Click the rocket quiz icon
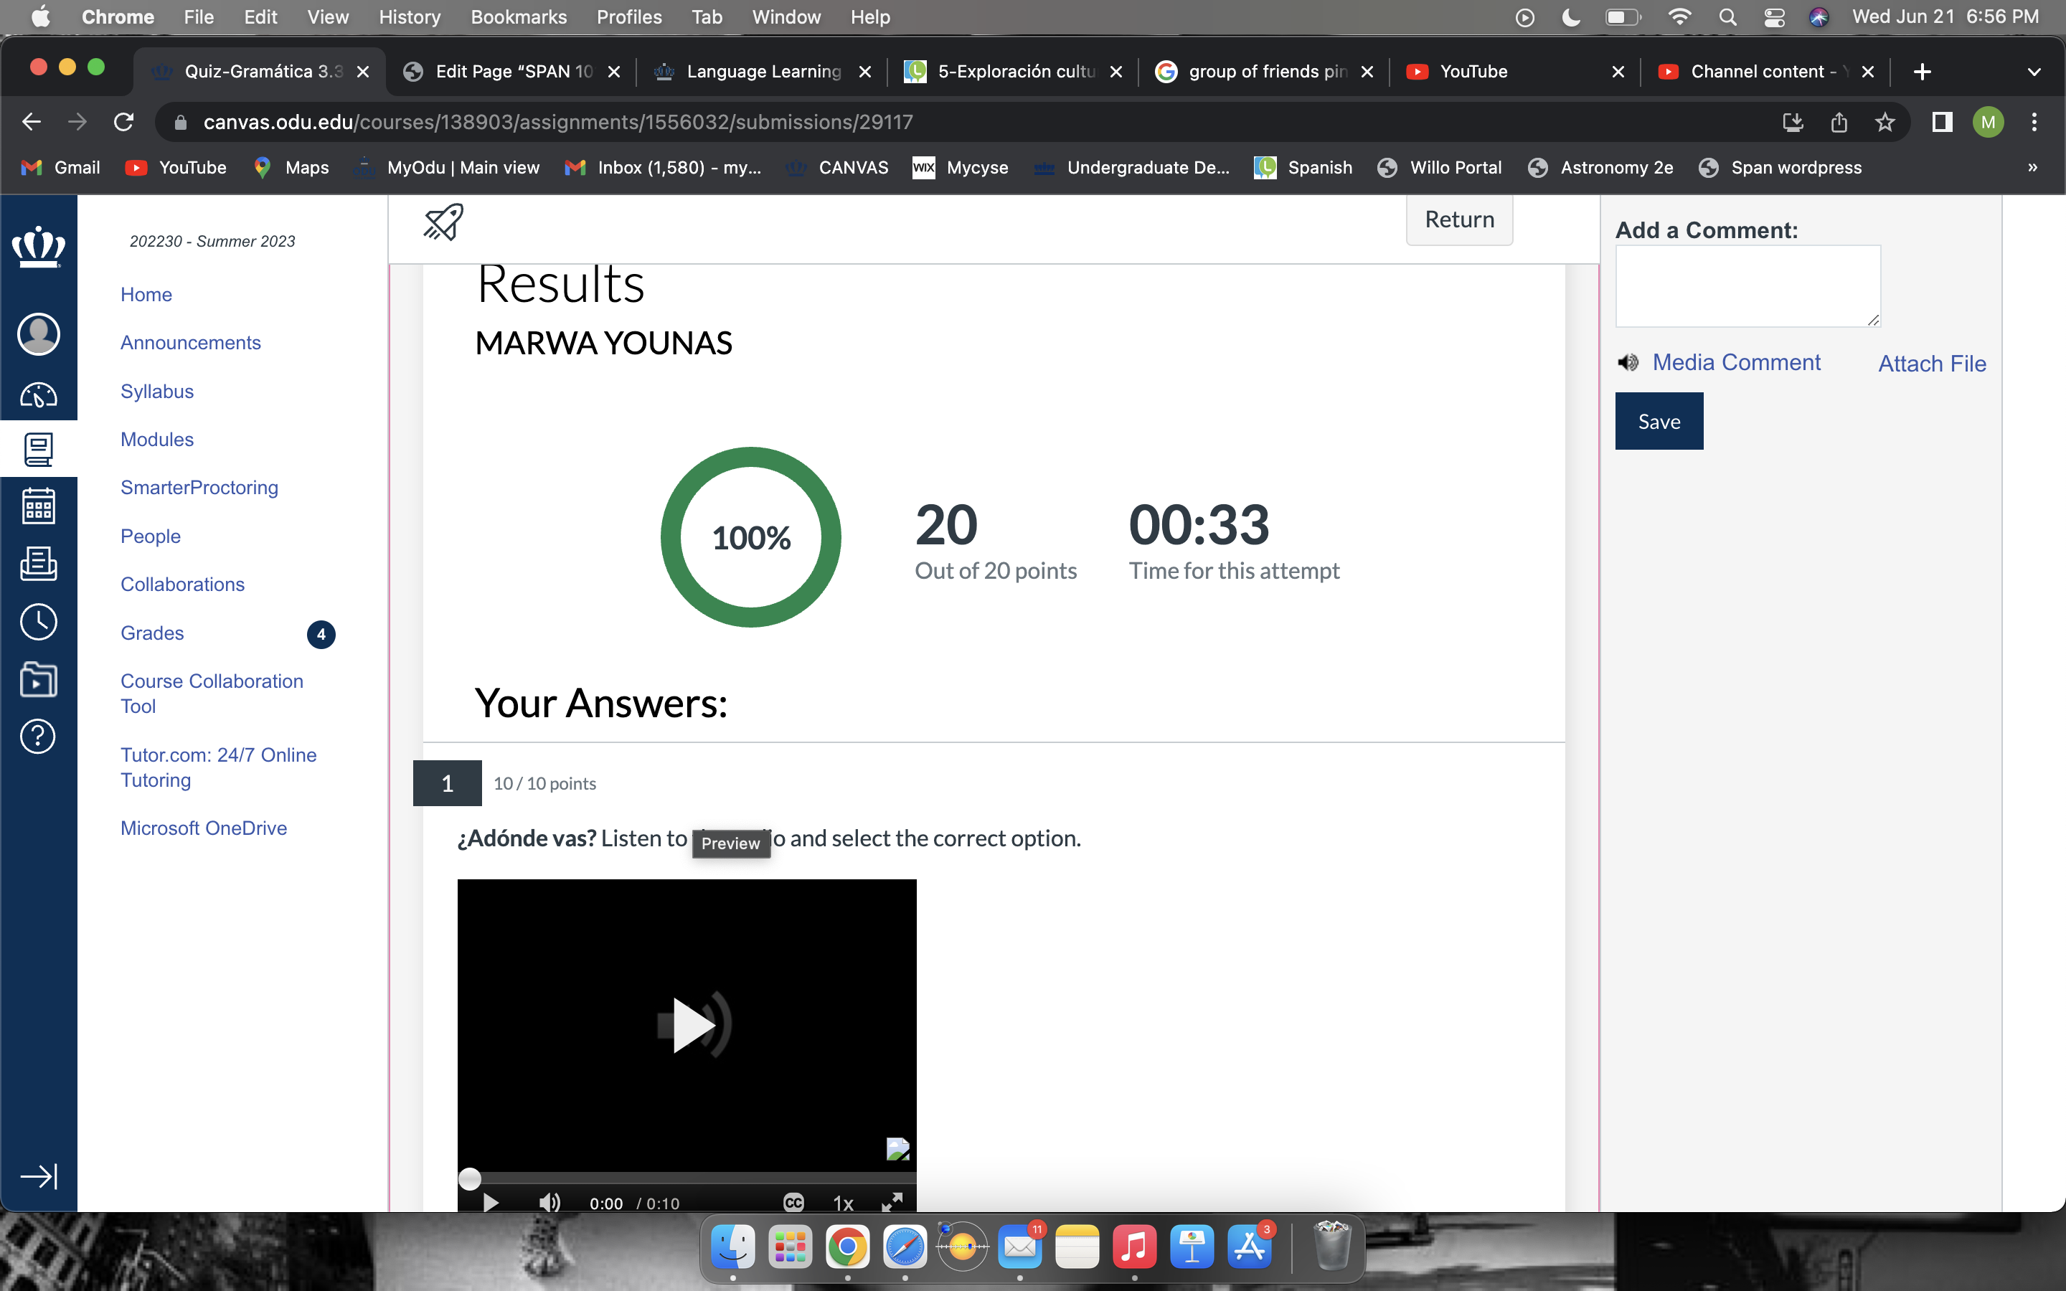The image size is (2066, 1291). pos(443,222)
